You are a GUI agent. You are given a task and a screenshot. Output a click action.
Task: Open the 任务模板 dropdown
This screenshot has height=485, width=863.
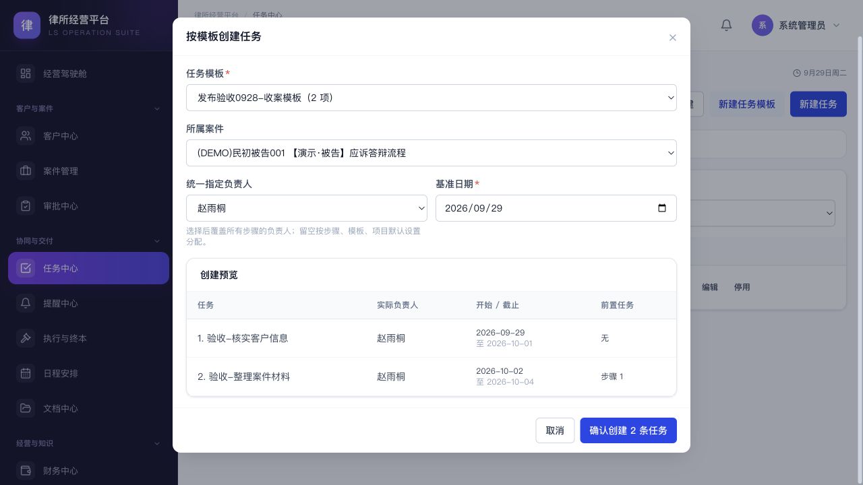pos(431,98)
